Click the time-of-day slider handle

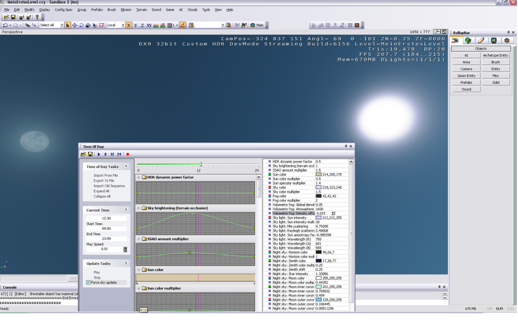click(201, 165)
